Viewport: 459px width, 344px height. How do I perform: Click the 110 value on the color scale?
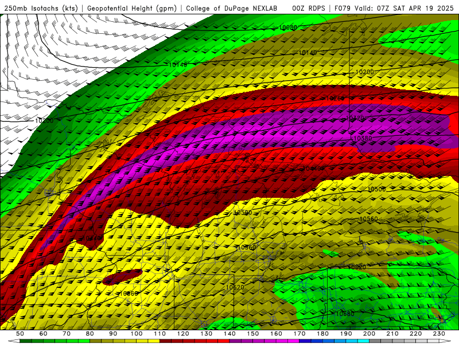tap(160, 334)
